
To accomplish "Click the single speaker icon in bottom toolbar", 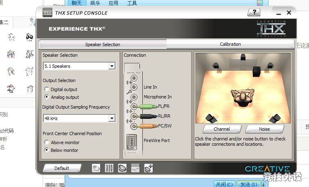I will pyautogui.click(x=122, y=168).
